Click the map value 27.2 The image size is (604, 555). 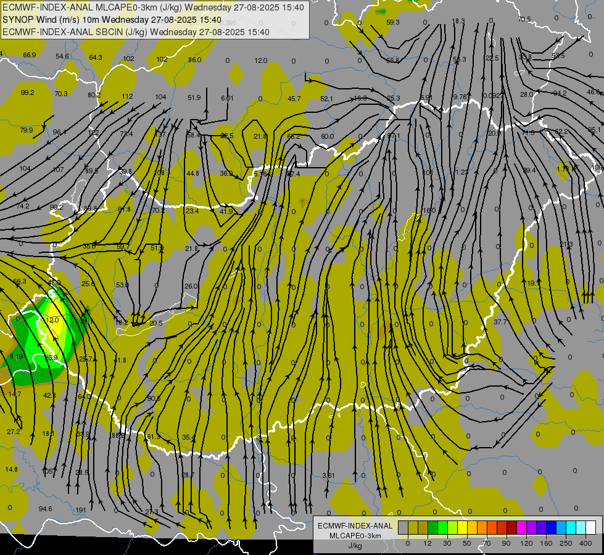tap(14, 432)
